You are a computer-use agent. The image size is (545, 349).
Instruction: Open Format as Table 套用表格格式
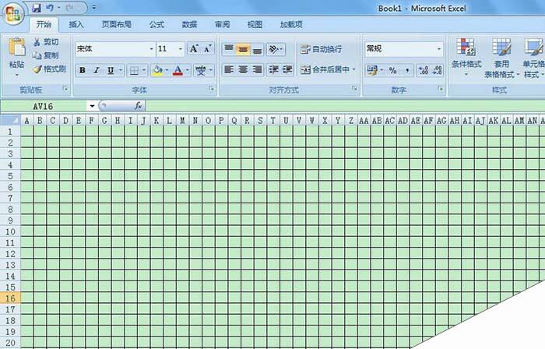[501, 58]
